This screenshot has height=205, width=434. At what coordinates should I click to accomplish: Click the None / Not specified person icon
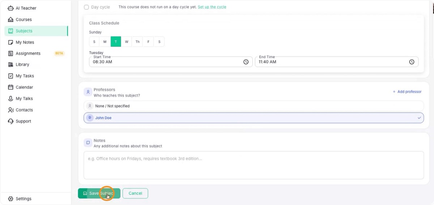[90, 106]
